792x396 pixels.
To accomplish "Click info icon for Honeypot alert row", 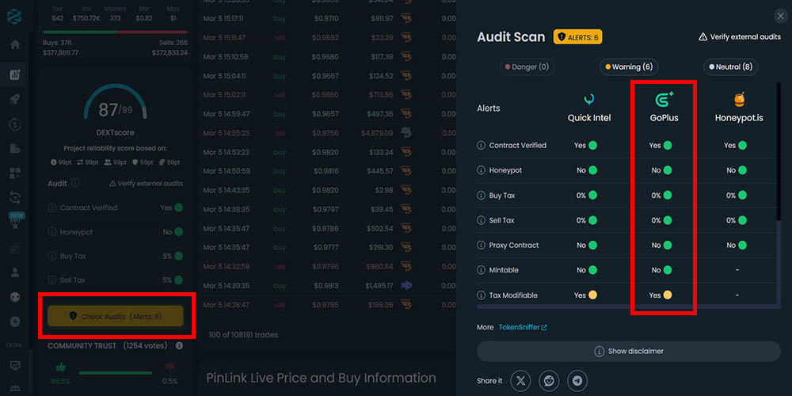I will pos(481,170).
